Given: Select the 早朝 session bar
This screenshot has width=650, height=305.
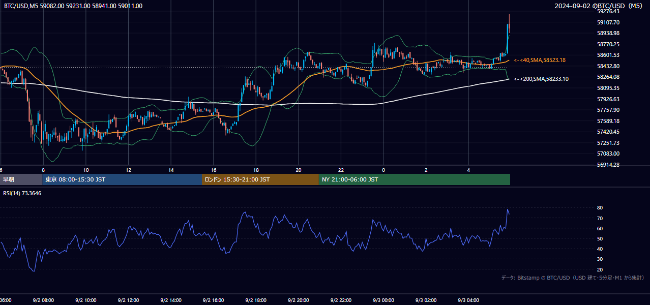Looking at the screenshot, I should [x=21, y=179].
